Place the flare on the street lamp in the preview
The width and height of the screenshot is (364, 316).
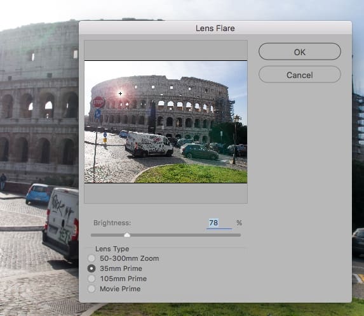click(236, 139)
